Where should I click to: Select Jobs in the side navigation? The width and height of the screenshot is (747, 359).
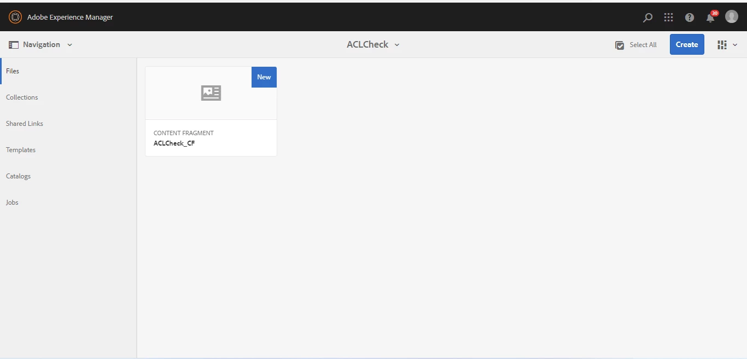pos(68,202)
